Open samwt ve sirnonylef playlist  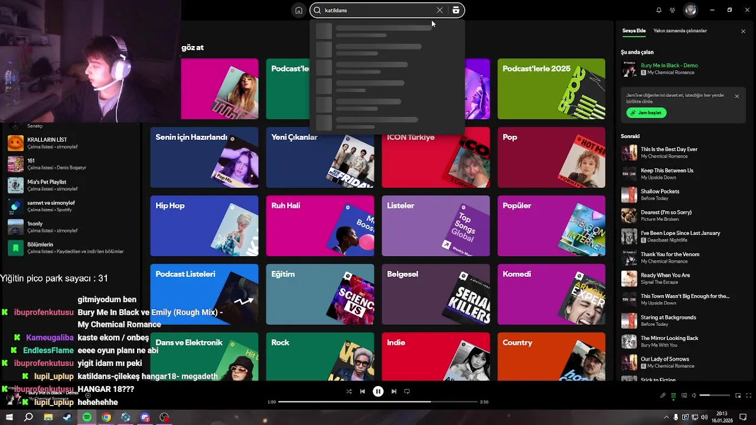pyautogui.click(x=71, y=206)
